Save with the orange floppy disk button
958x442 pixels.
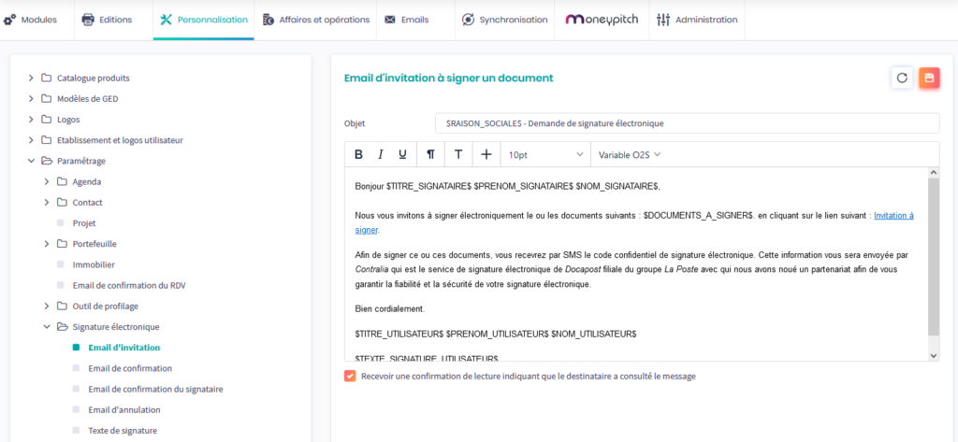tap(929, 78)
